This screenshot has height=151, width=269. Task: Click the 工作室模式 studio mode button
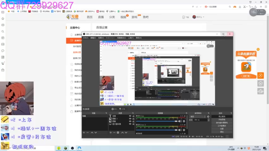[222, 125]
